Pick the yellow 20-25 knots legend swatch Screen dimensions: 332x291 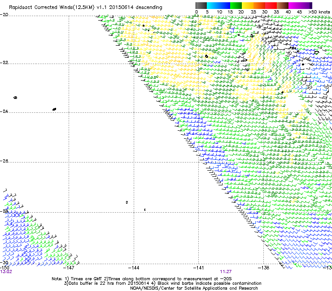coord(248,5)
